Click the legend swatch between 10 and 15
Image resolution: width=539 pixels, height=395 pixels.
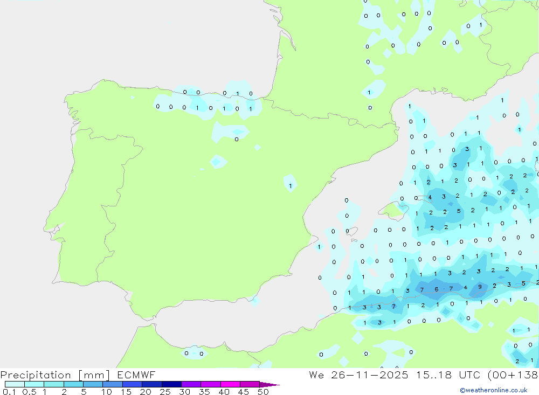click(113, 384)
